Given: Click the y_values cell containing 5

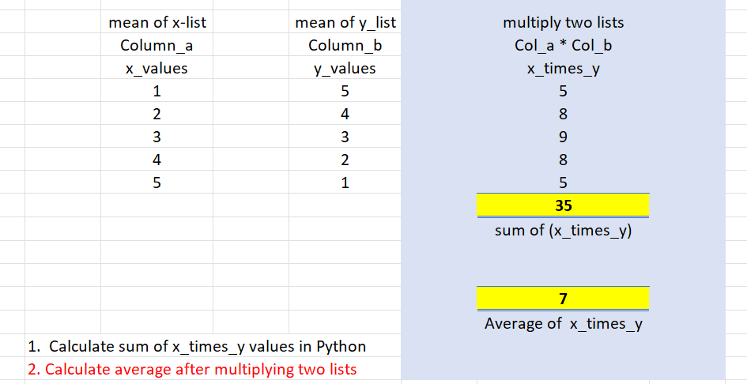Looking at the screenshot, I should point(345,91).
